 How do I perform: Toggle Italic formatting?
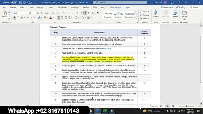coord(18,18)
